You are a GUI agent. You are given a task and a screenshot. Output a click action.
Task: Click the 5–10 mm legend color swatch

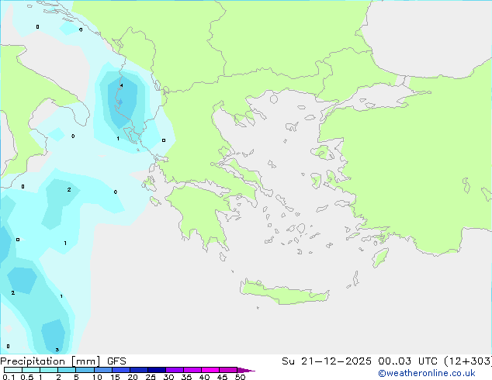point(85,370)
